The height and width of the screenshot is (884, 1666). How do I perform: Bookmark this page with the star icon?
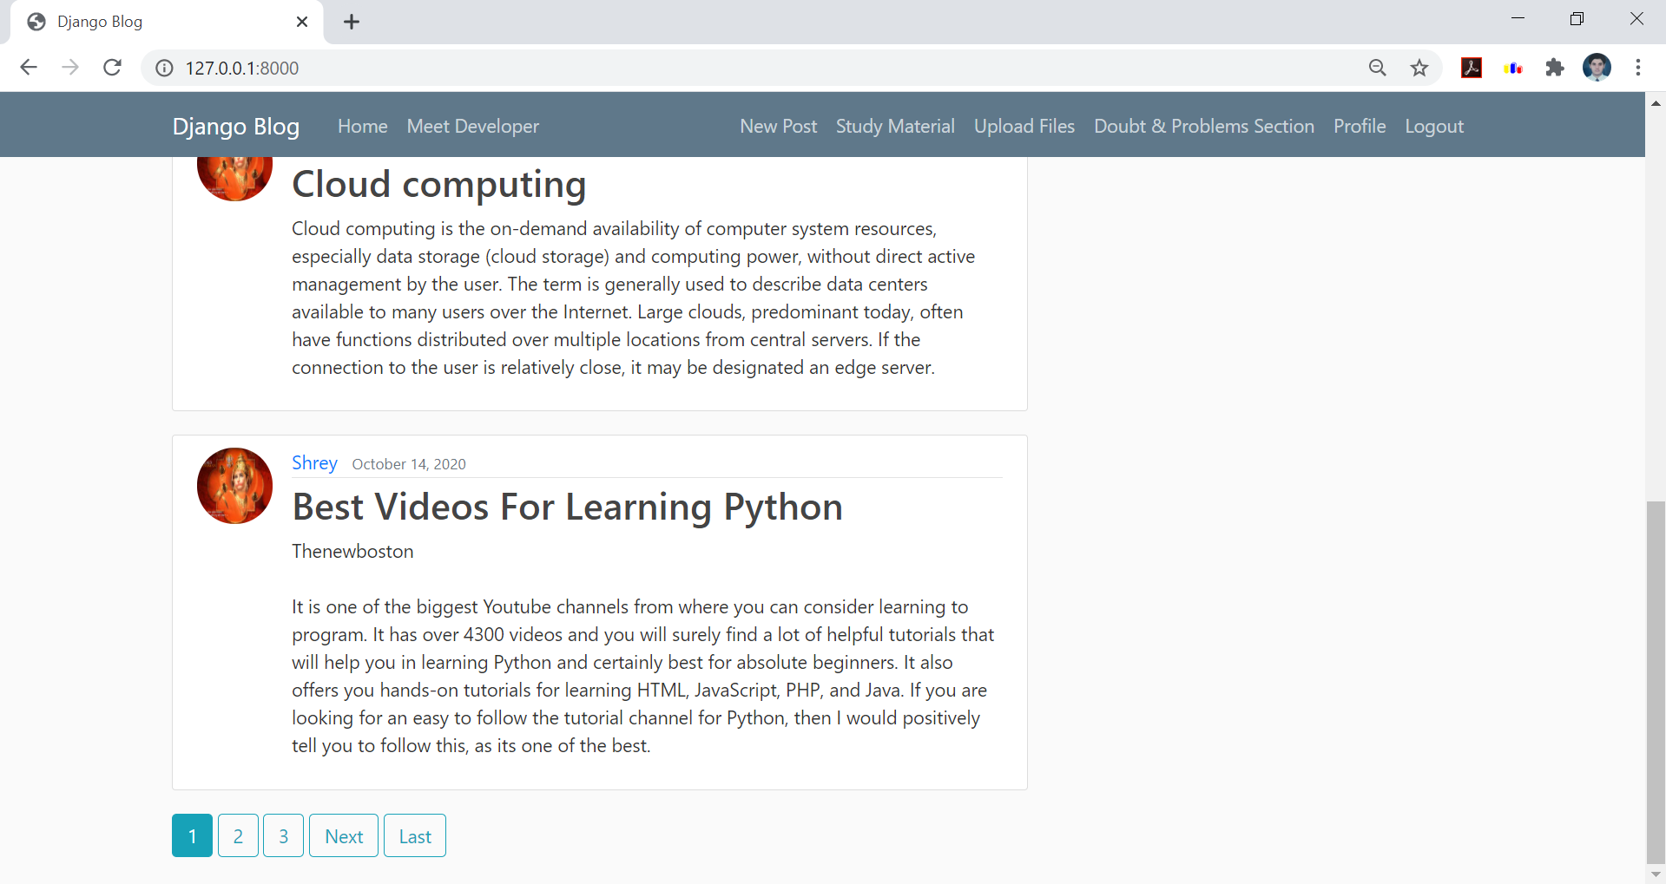pos(1419,68)
